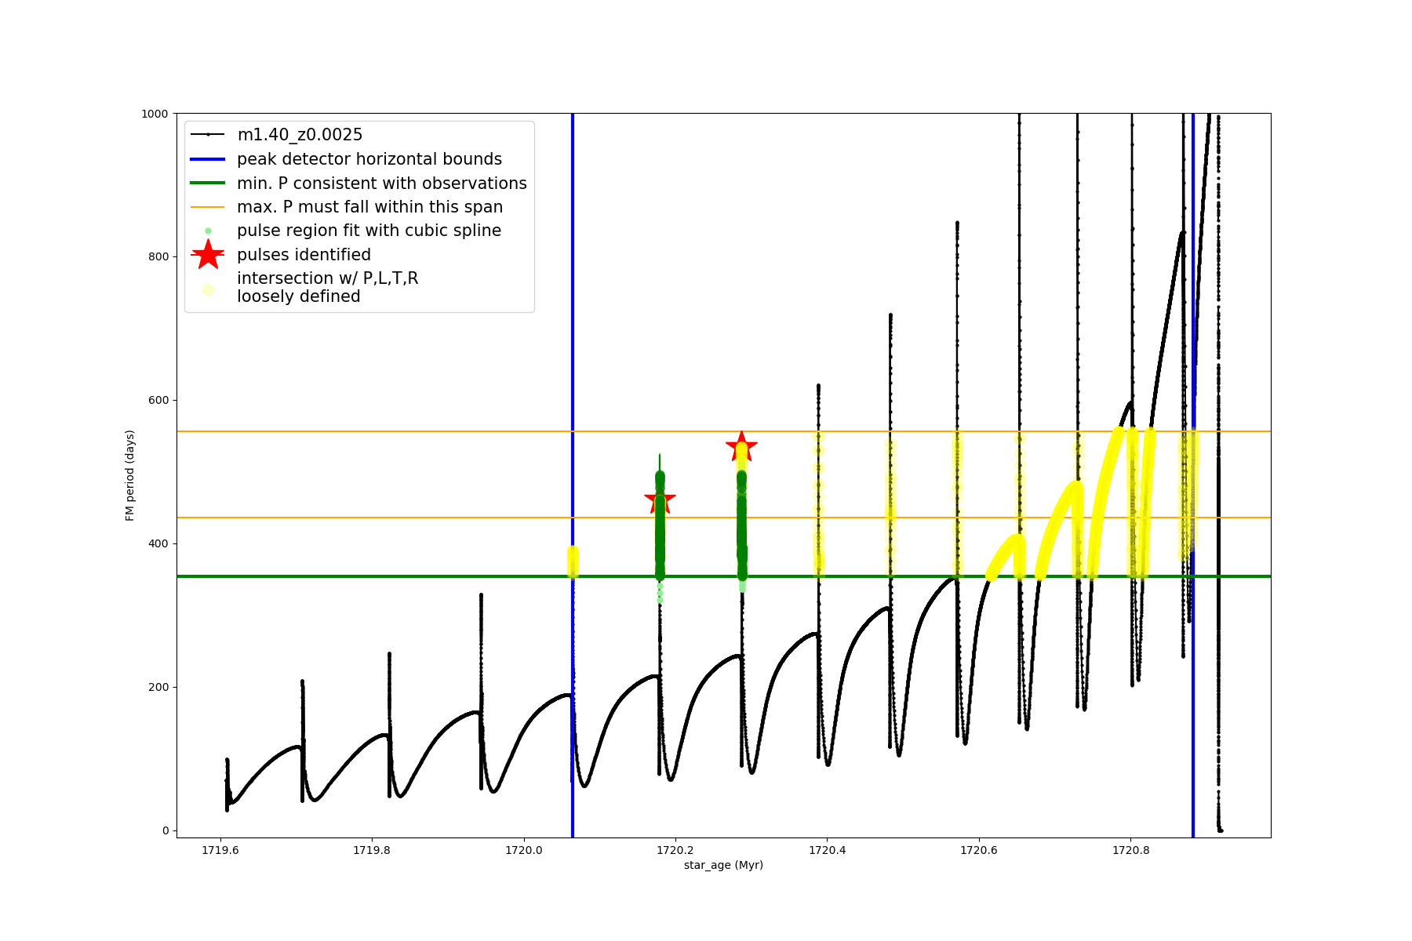
Task: Click the 1000 tick label on the y-axis
Action: tap(155, 114)
